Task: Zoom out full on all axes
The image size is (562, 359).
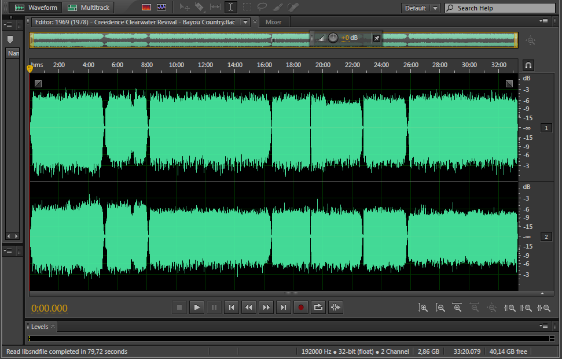Action: pos(492,308)
